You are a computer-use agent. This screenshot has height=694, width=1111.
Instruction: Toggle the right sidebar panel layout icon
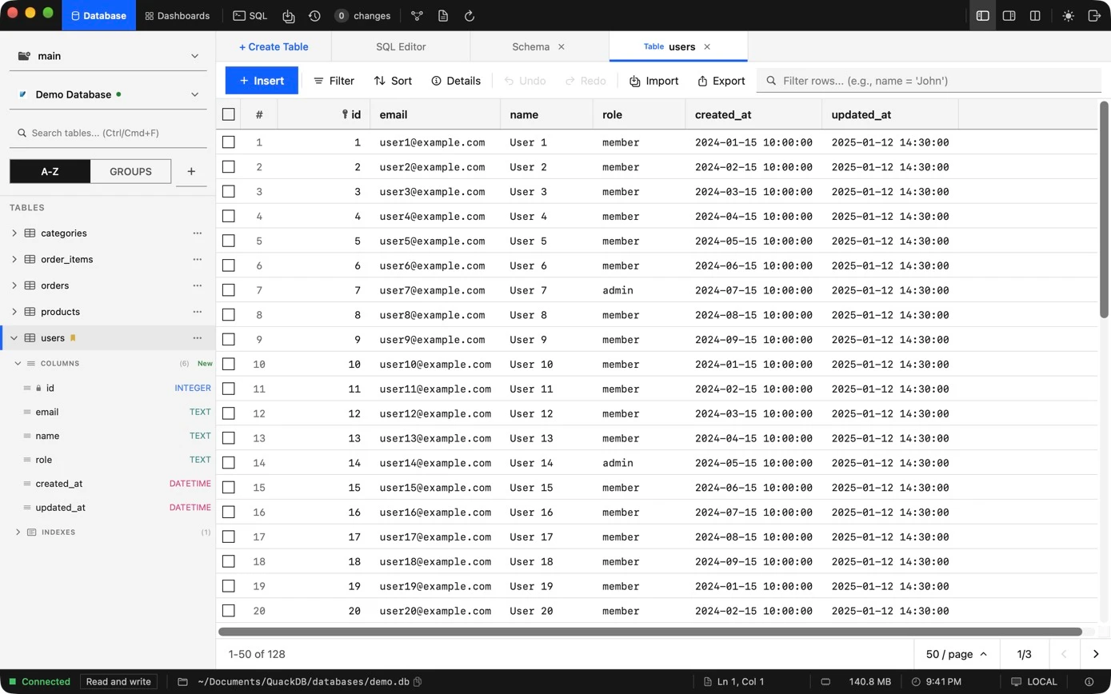click(x=1009, y=16)
